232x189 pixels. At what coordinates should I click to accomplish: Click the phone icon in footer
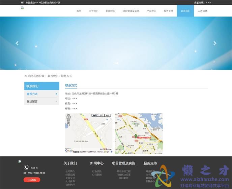[26, 167]
